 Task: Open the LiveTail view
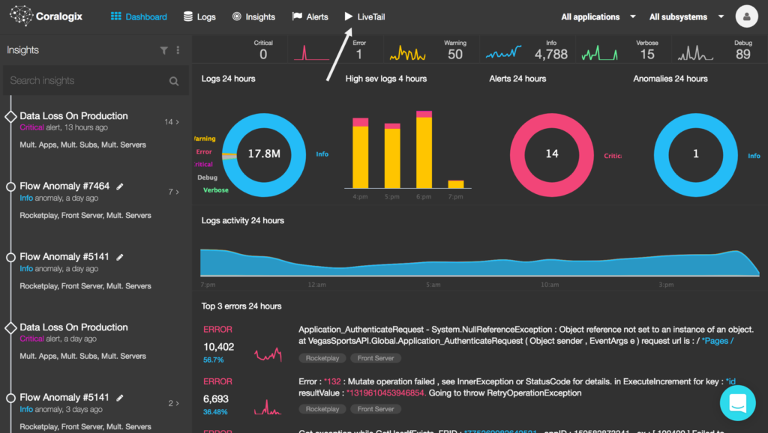coord(365,15)
